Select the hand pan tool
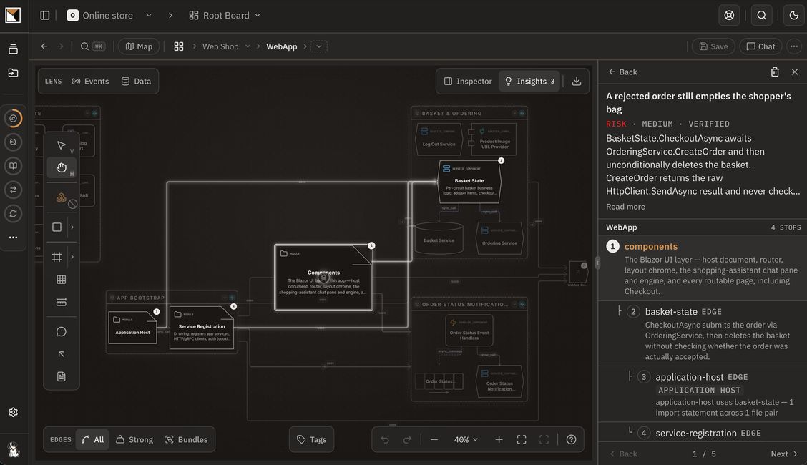This screenshot has height=465, width=807. coord(62,167)
